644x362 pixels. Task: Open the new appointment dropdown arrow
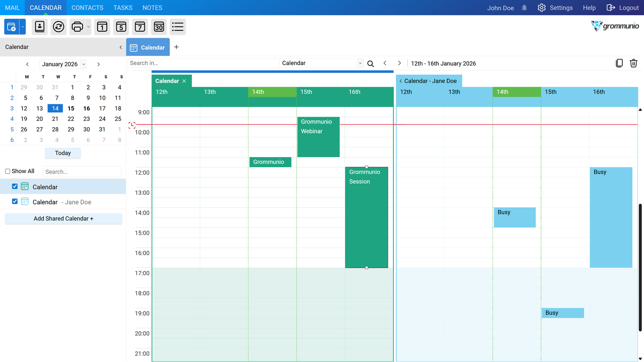[23, 27]
